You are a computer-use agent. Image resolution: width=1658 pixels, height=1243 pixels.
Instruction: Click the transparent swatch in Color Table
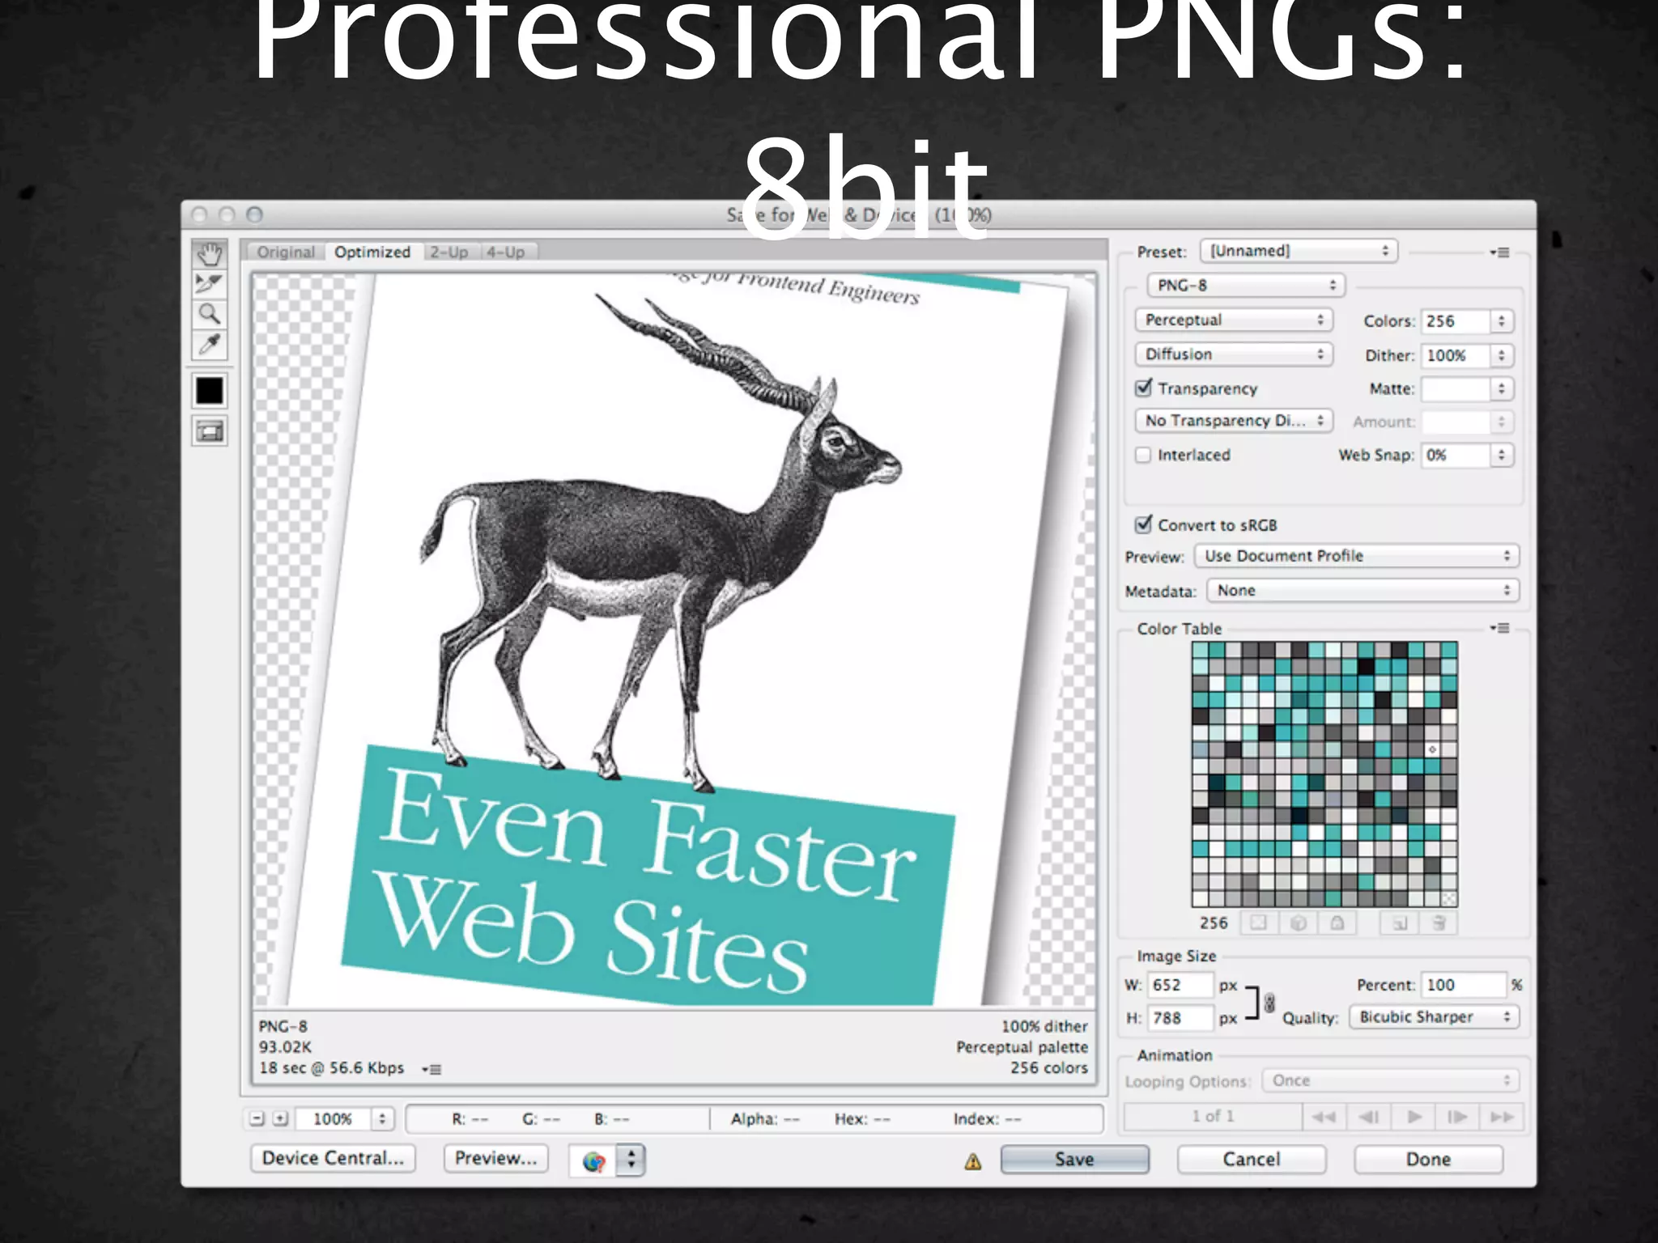click(x=1448, y=898)
